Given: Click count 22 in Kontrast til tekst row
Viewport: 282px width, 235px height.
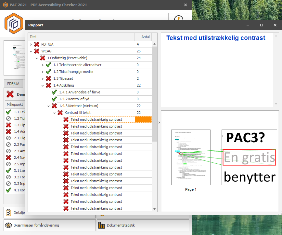Looking at the screenshot, I should (x=138, y=113).
